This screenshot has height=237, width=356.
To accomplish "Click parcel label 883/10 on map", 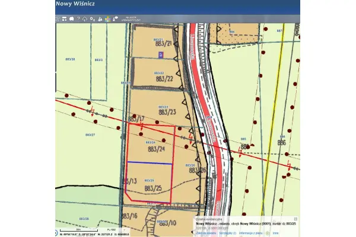I will [x=168, y=223].
